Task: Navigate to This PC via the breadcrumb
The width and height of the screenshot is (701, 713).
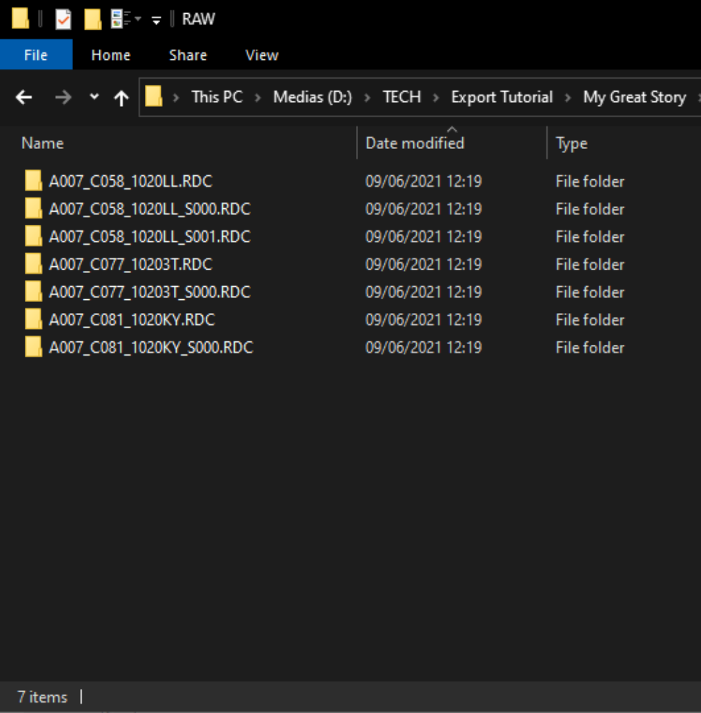Action: [217, 97]
